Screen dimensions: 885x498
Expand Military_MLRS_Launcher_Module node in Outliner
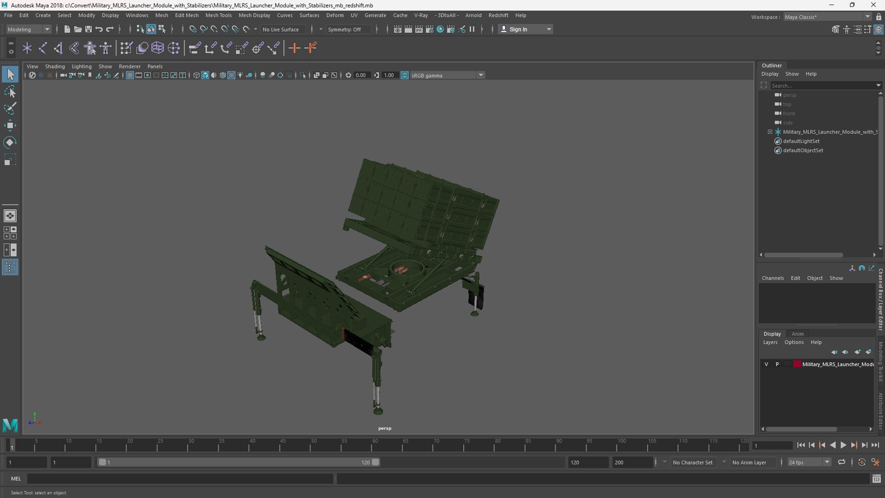pyautogui.click(x=770, y=132)
